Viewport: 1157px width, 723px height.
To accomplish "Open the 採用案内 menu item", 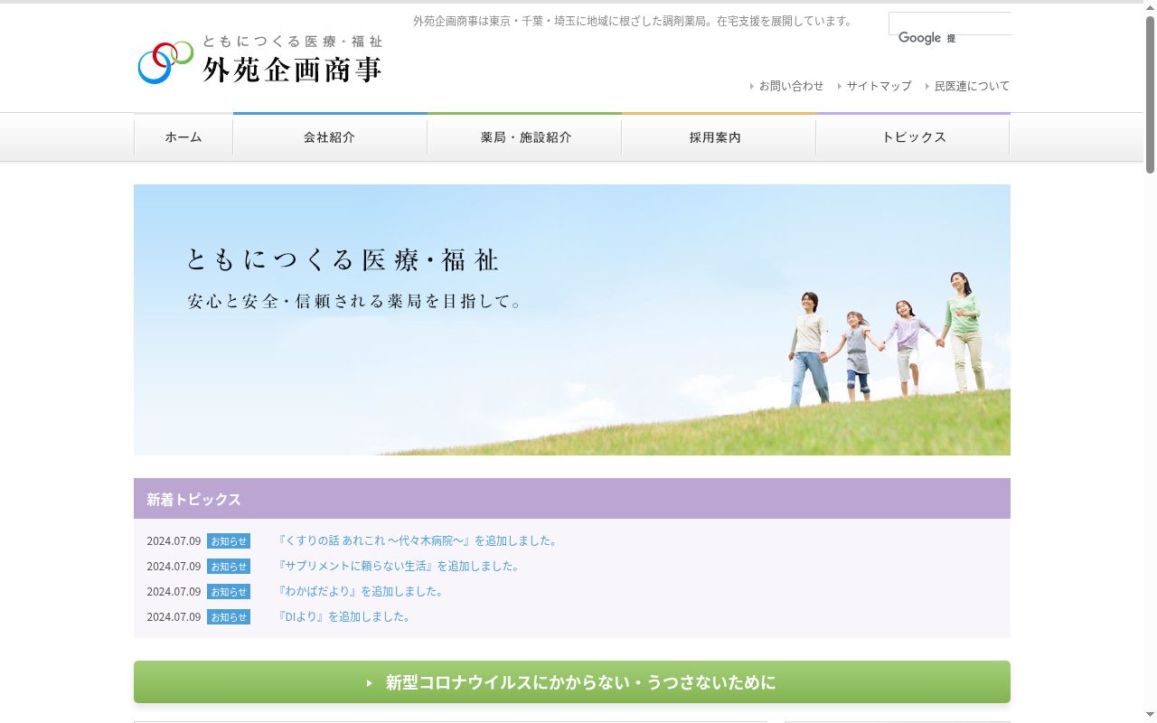I will pos(719,137).
